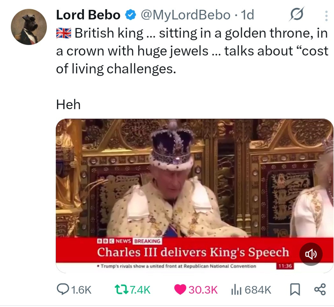Click the Charles III delivers King's Speech headline
334x307 pixels.
193,252
